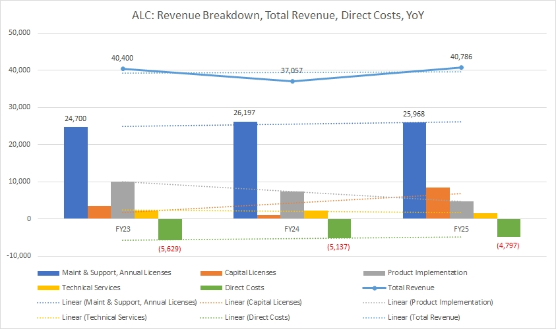This screenshot has height=329, width=556.
Task: Click the blue FY23 Maint & Support bar
Action: point(76,172)
